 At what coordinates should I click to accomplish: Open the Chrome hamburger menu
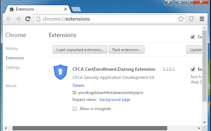tap(202, 19)
